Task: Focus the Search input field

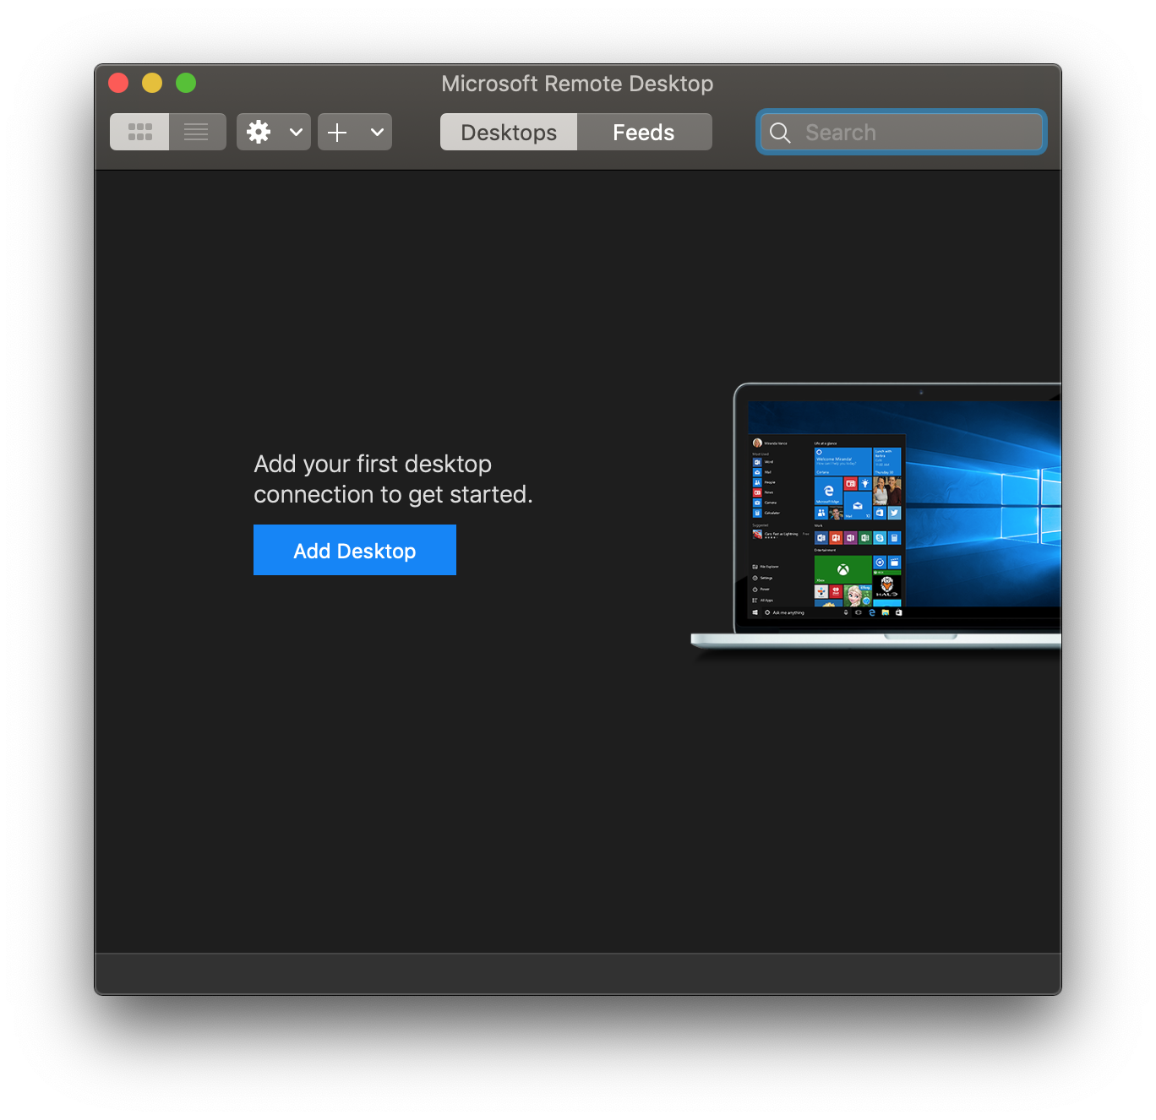Action: tap(902, 133)
